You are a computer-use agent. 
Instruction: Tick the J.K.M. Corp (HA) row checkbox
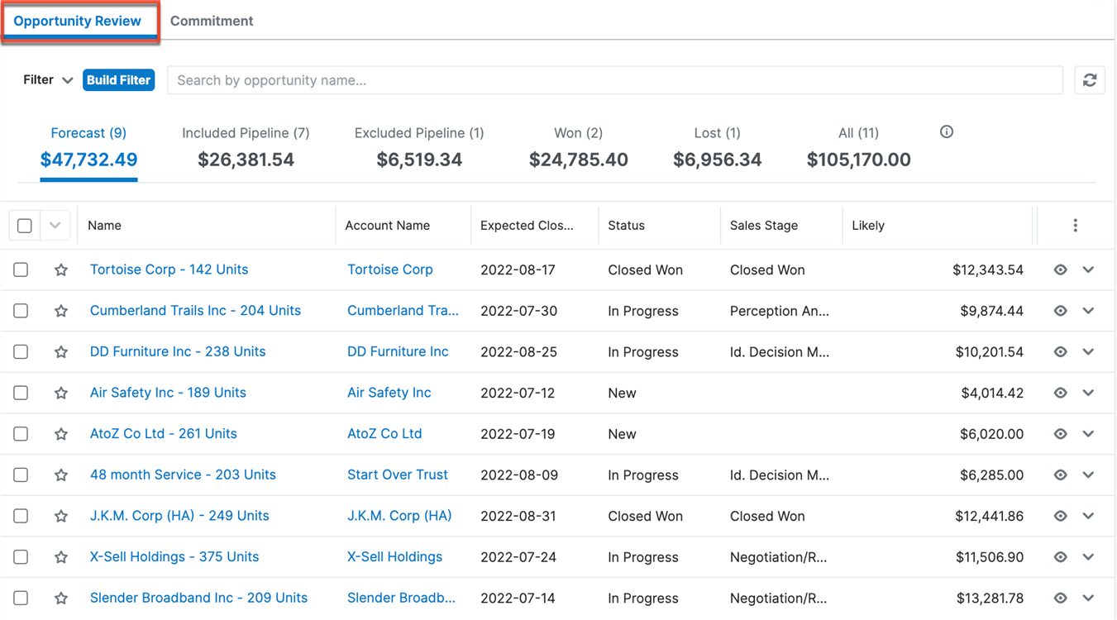pos(21,516)
